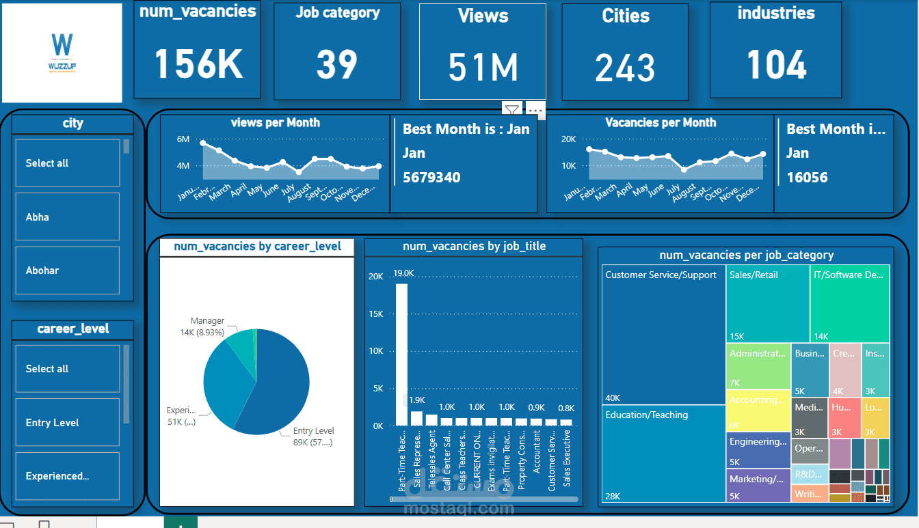Image resolution: width=919 pixels, height=528 pixels.
Task: Click Medical 3K treemap tile
Action: tap(810, 418)
